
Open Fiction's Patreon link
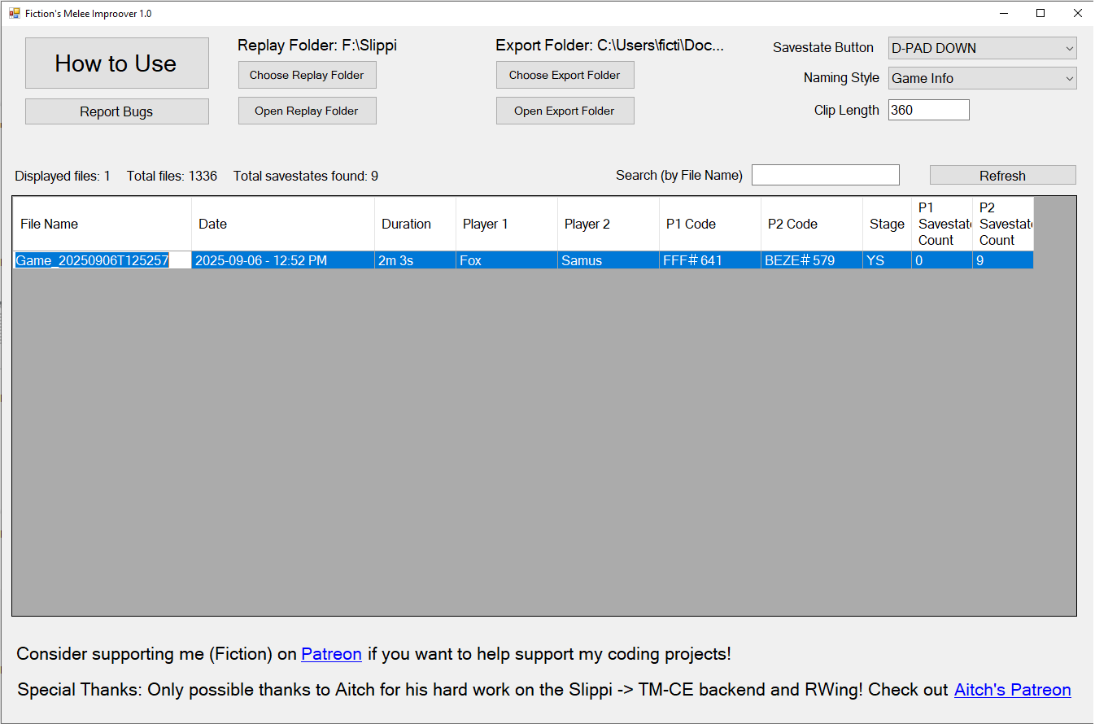click(x=331, y=654)
